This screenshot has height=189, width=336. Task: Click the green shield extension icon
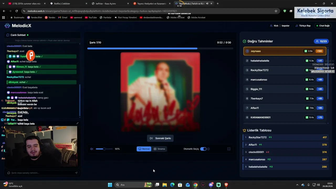[x=285, y=11]
